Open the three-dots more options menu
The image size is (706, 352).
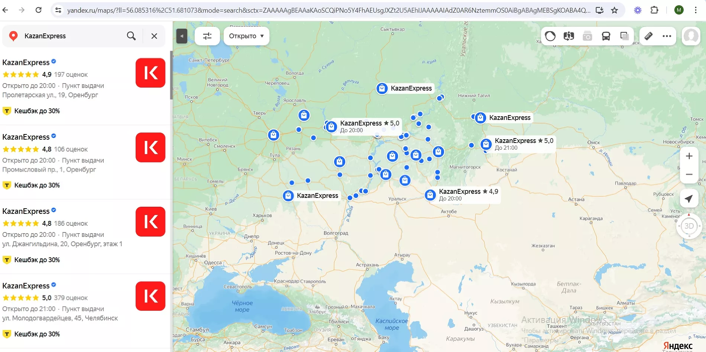coord(667,36)
